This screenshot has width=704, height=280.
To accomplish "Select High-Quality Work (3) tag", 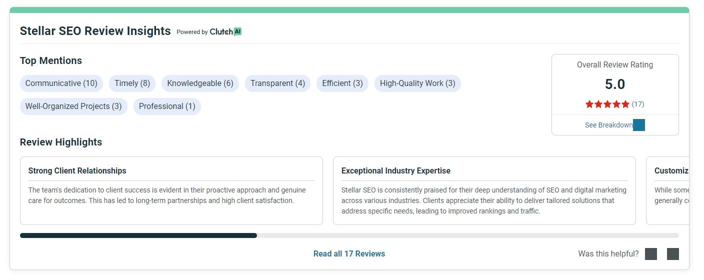I will coord(417,83).
